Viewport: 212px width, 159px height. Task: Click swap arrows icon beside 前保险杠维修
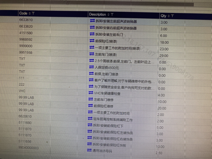click(x=90, y=105)
